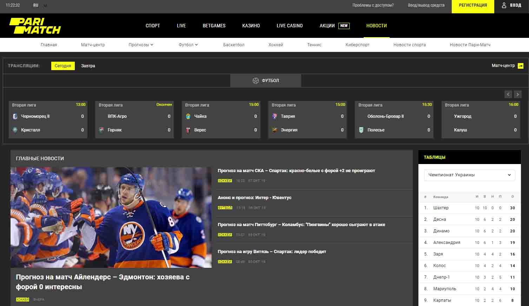Viewport: 529px width, 306px height.
Task: Open Матч-центр link in broadcasts bar
Action: (x=503, y=66)
